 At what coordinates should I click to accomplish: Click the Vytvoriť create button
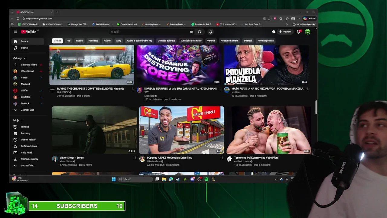coord(285,32)
